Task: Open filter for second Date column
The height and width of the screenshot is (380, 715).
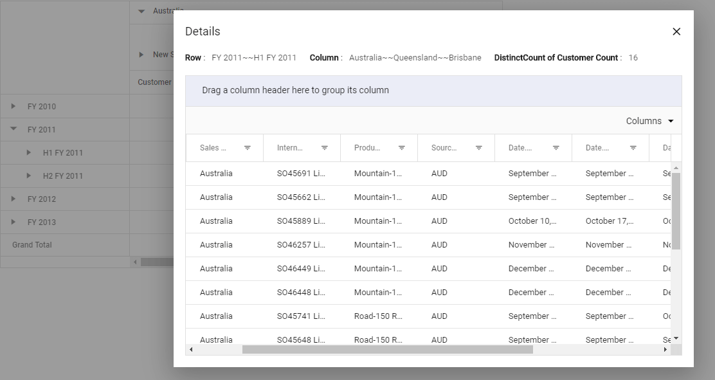Action: pos(633,148)
